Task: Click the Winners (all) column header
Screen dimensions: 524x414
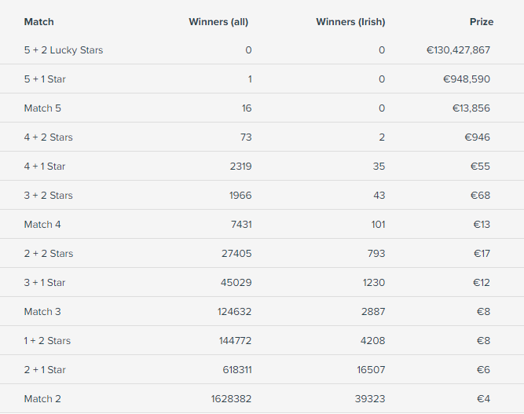Action: click(218, 22)
